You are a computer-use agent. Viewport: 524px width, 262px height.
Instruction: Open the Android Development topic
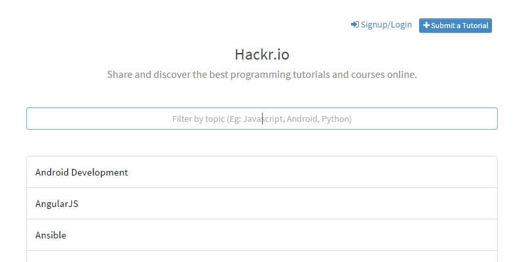(82, 172)
